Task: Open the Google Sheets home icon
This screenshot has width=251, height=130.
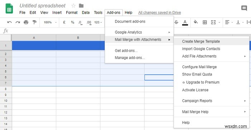Action: click(9, 9)
